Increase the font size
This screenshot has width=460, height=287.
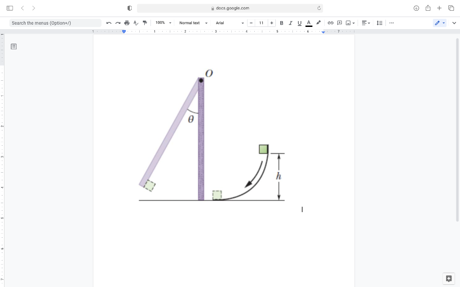(272, 23)
